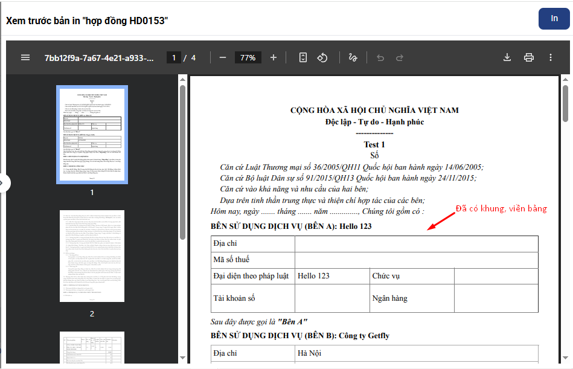Click the blue "In" print button
Image resolution: width=573 pixels, height=369 pixels.
[554, 19]
